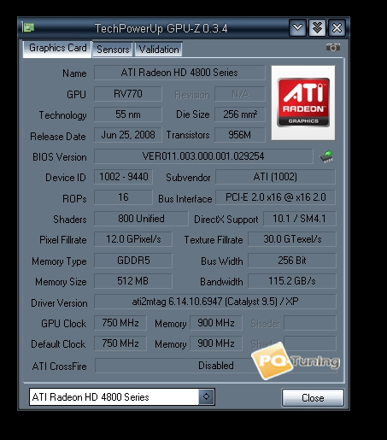Screen dimensions: 387x440
Task: Click the Shaders value 800 Unified
Action: click(x=141, y=219)
